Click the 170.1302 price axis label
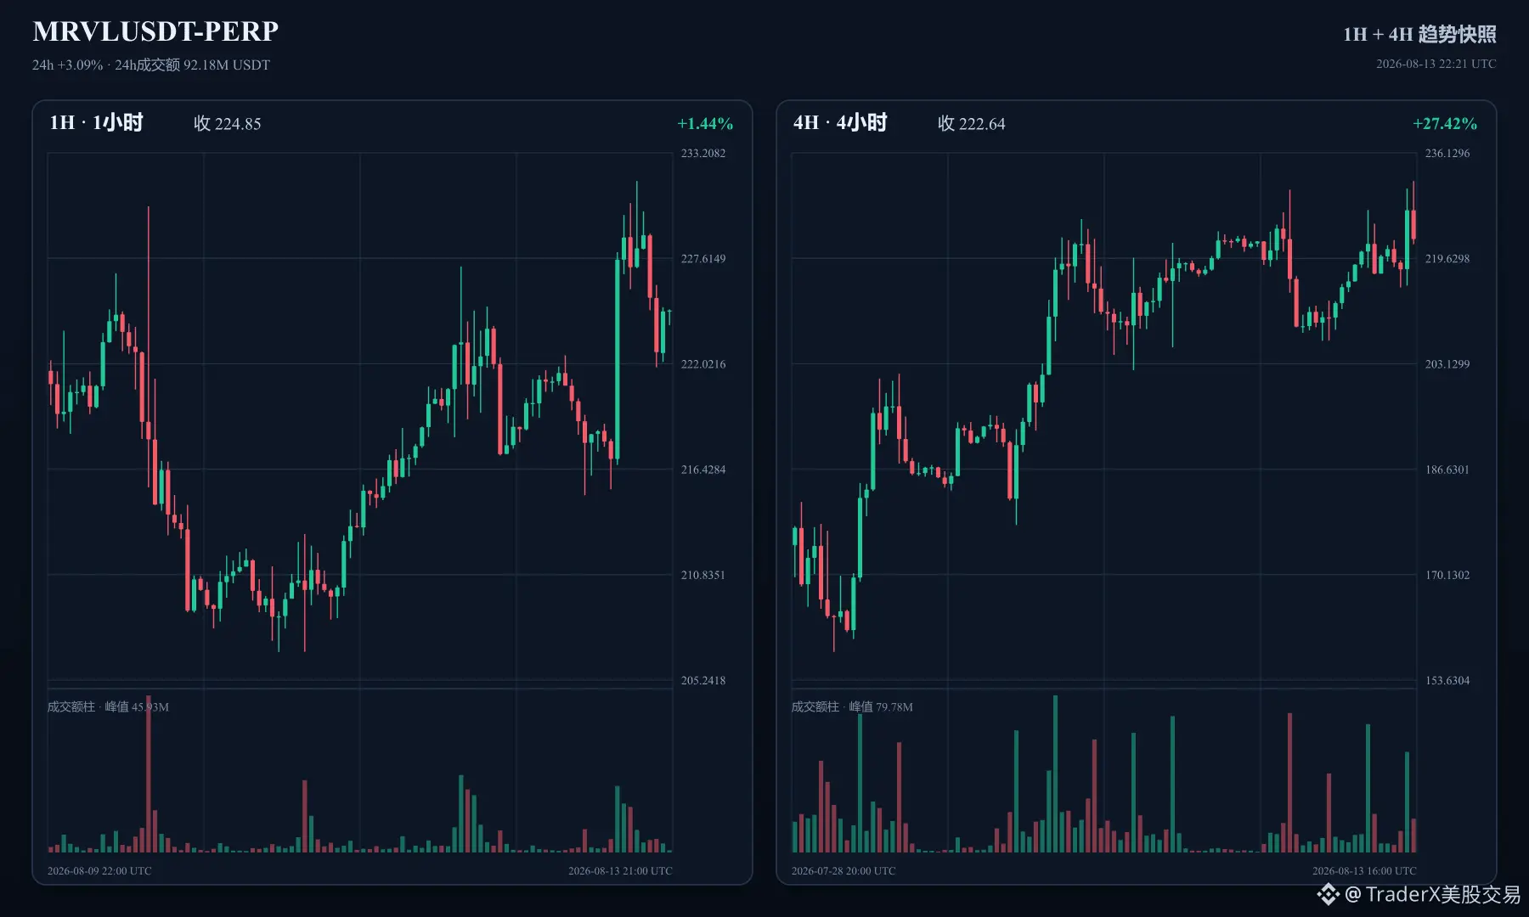Viewport: 1529px width, 917px height. [x=1447, y=575]
